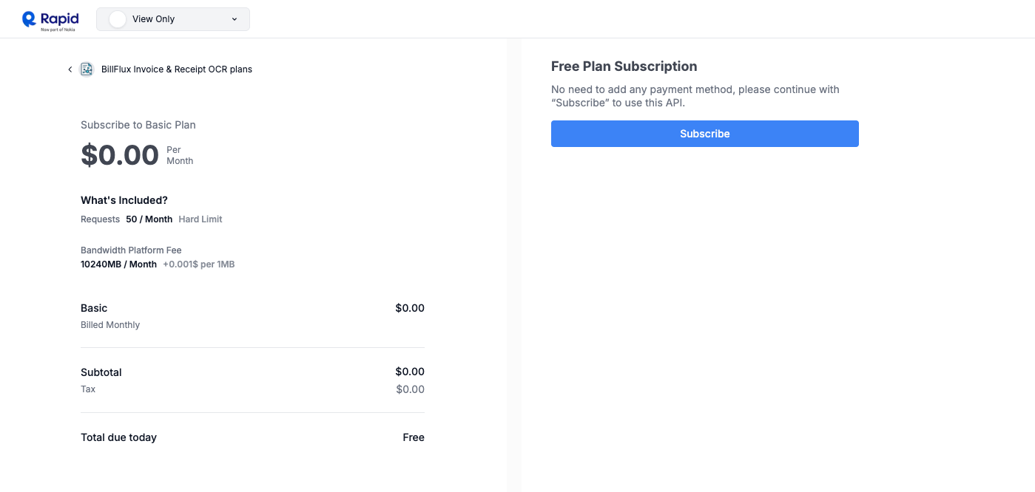Click the Rapid logo
This screenshot has height=492, width=1035.
(50, 18)
